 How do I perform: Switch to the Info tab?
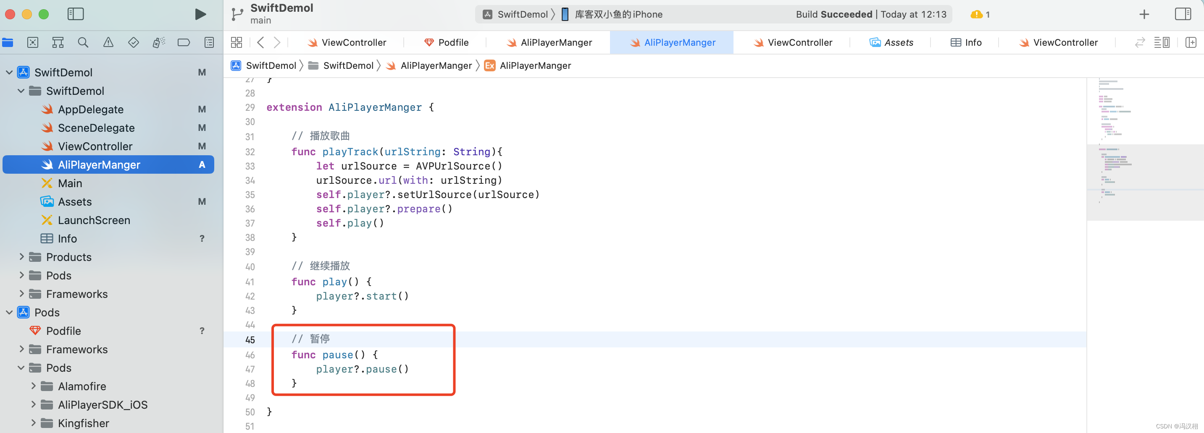point(966,42)
